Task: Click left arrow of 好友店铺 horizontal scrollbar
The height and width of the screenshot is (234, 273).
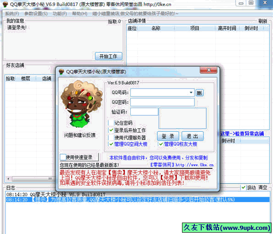Action: click(8, 179)
